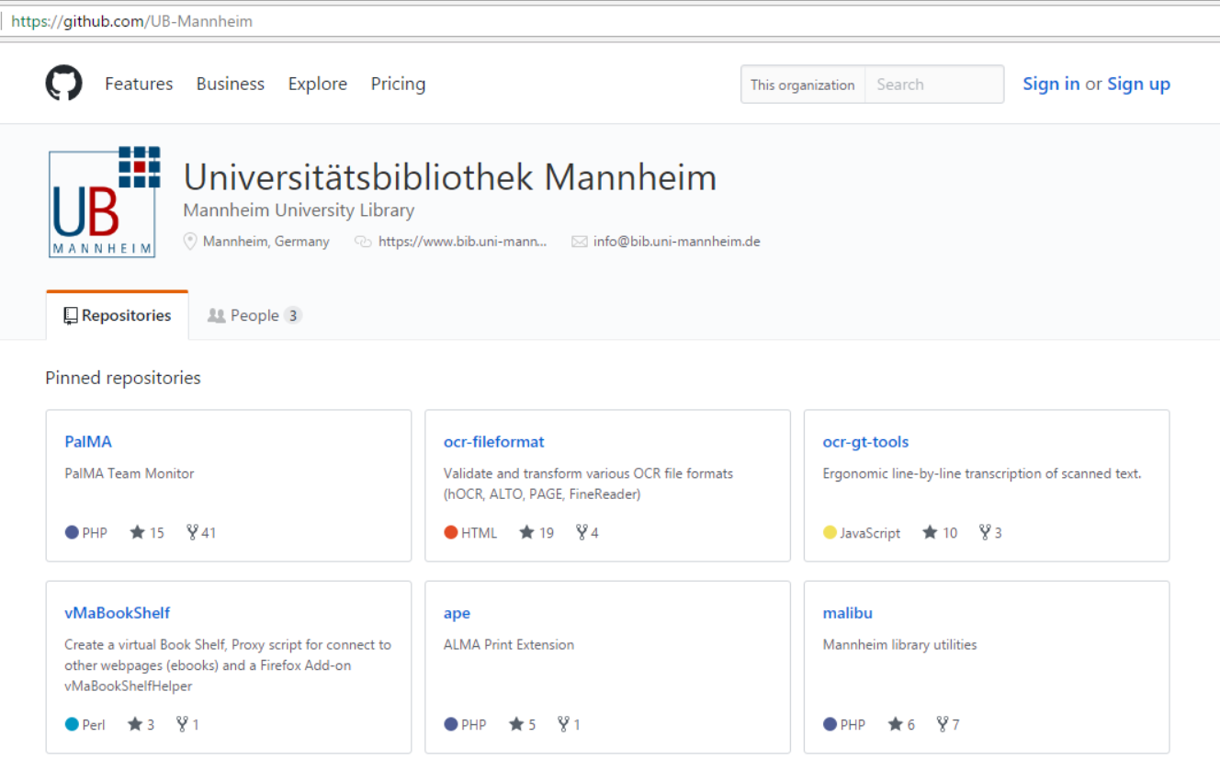Image resolution: width=1220 pixels, height=771 pixels.
Task: Click the fork icon on the ocr-fileformat card
Action: (x=582, y=532)
